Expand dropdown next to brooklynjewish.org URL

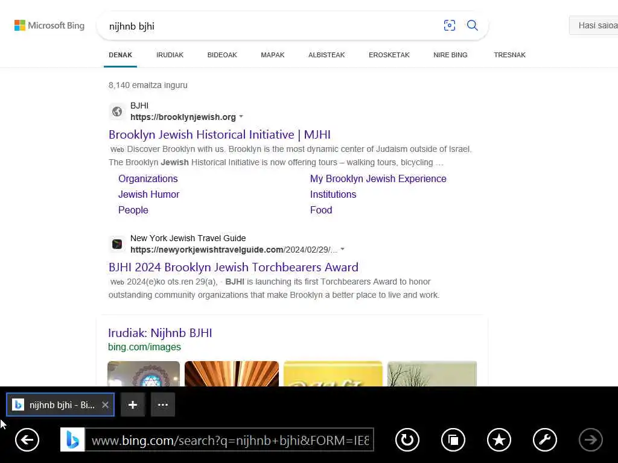click(241, 116)
